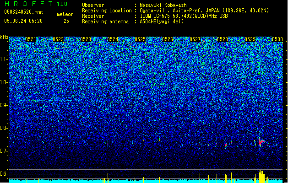Click the meteor count value 25
The height and width of the screenshot is (183, 288).
tap(66, 21)
